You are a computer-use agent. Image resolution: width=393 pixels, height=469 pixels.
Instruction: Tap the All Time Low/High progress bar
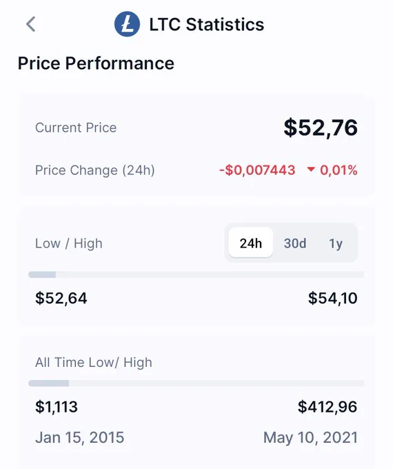point(196,383)
